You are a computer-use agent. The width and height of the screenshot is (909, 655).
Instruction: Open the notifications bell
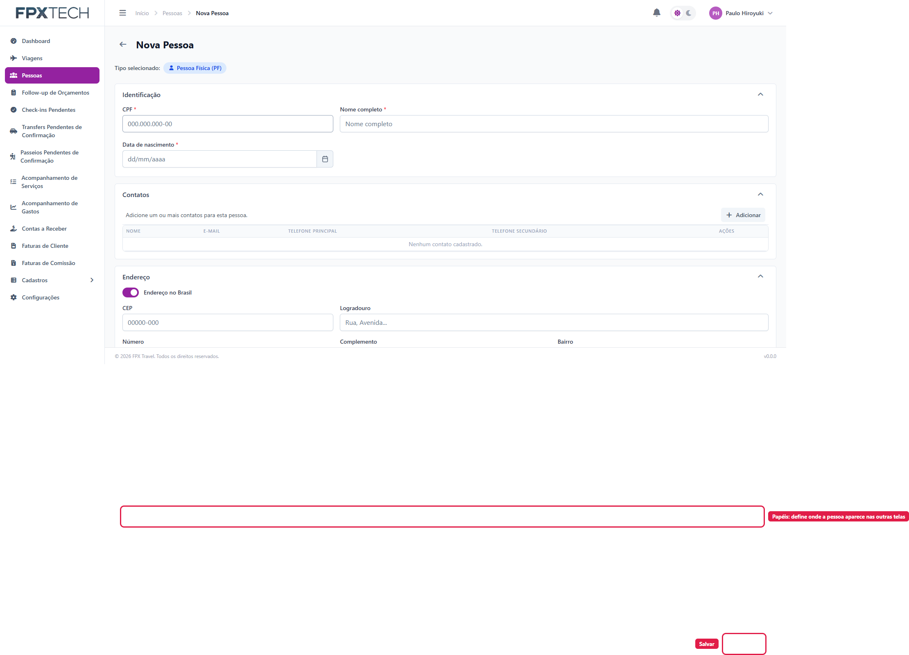[x=656, y=13]
